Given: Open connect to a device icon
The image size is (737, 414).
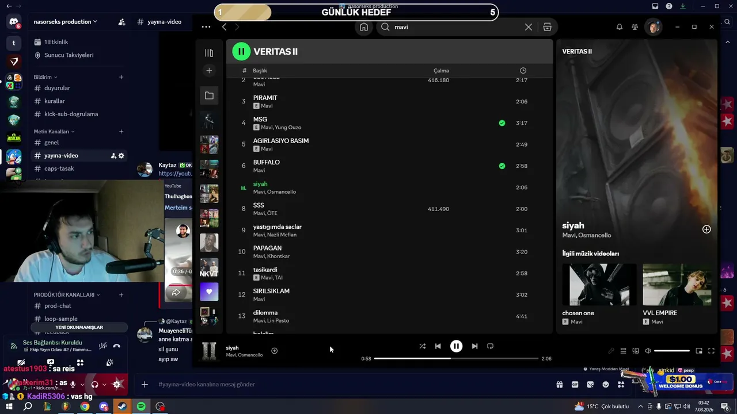Looking at the screenshot, I should coord(636,351).
